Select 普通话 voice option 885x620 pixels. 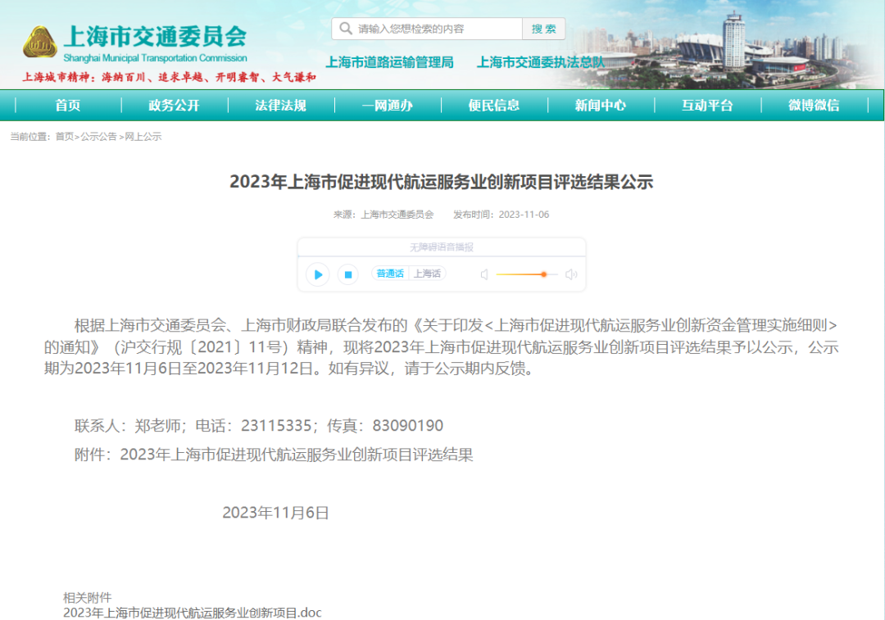click(390, 274)
